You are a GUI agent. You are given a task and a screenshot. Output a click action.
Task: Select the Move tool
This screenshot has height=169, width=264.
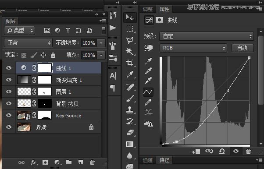tap(130, 18)
